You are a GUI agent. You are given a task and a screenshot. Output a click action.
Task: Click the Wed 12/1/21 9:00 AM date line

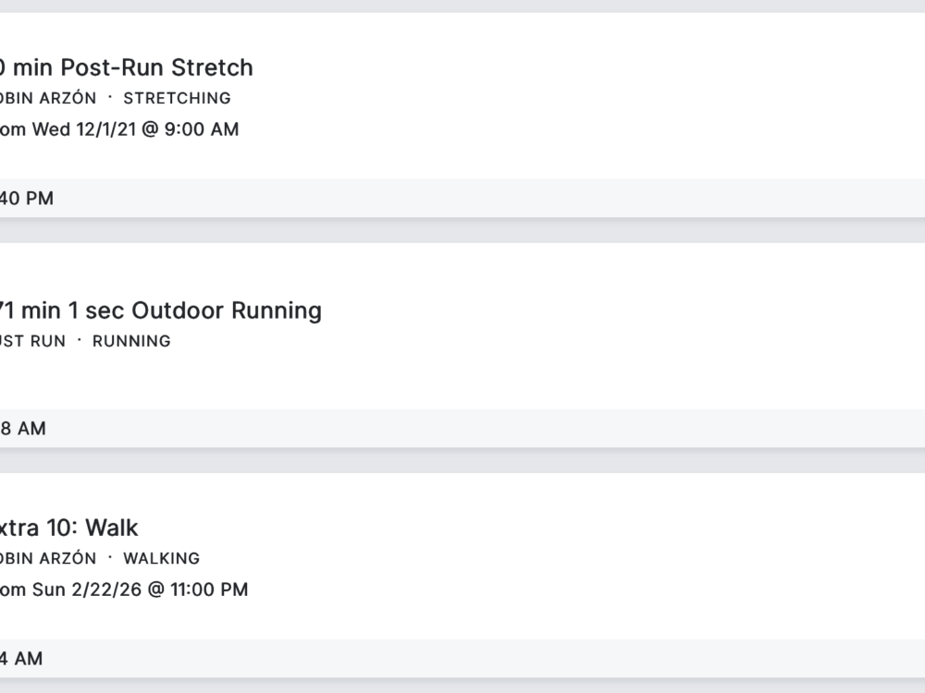[119, 129]
